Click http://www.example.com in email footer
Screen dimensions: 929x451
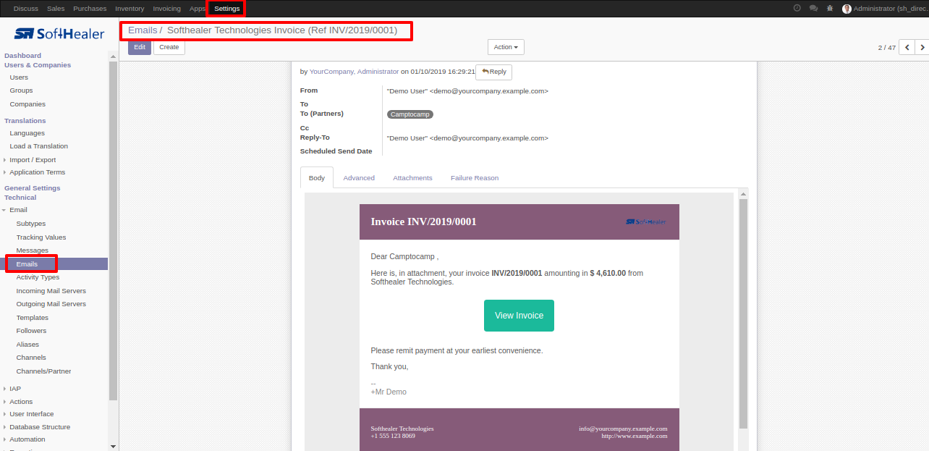[x=635, y=436]
